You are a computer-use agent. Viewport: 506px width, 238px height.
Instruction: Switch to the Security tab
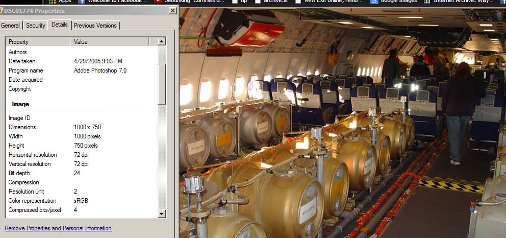tap(36, 25)
